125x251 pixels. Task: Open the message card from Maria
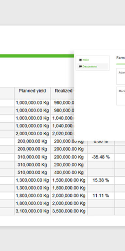[x=121, y=96]
